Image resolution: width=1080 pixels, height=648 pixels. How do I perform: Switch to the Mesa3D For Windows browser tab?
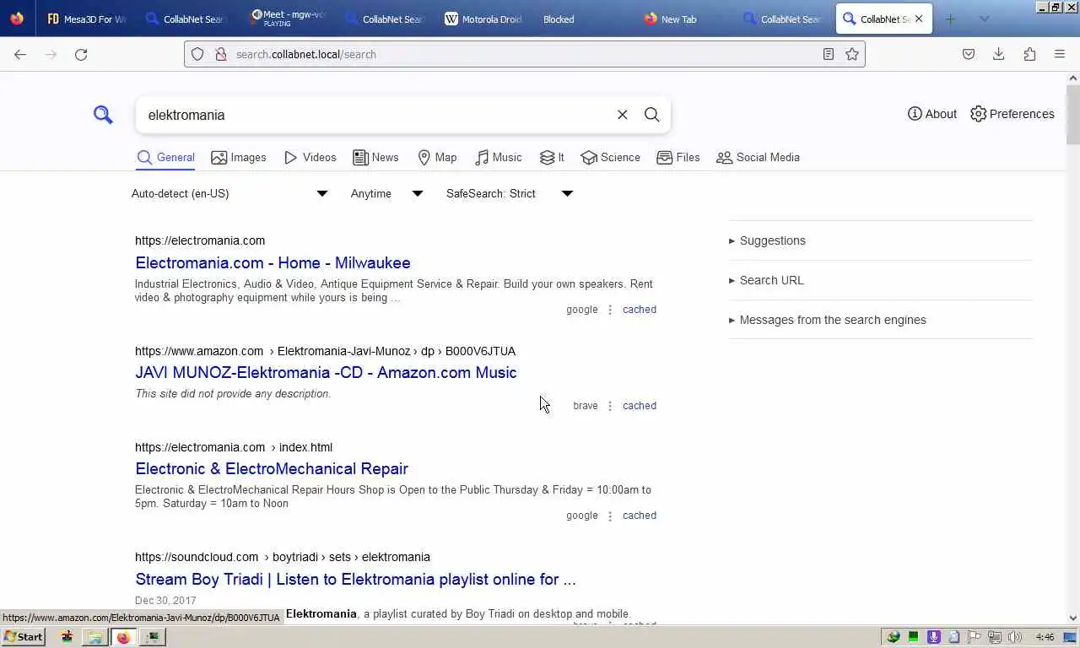[x=87, y=19]
